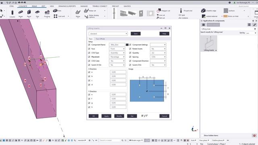The height and width of the screenshot is (145, 258).
Task: Click the Undo icon in title bar
Action: click(x=7, y=2)
